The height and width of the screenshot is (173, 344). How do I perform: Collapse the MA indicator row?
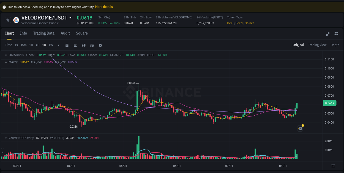tap(6, 62)
